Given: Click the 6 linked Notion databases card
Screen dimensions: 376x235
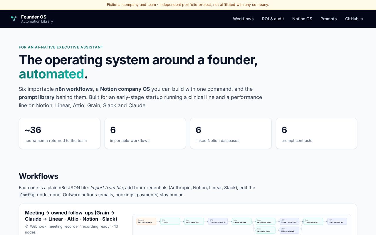Looking at the screenshot, I should pyautogui.click(x=231, y=133).
